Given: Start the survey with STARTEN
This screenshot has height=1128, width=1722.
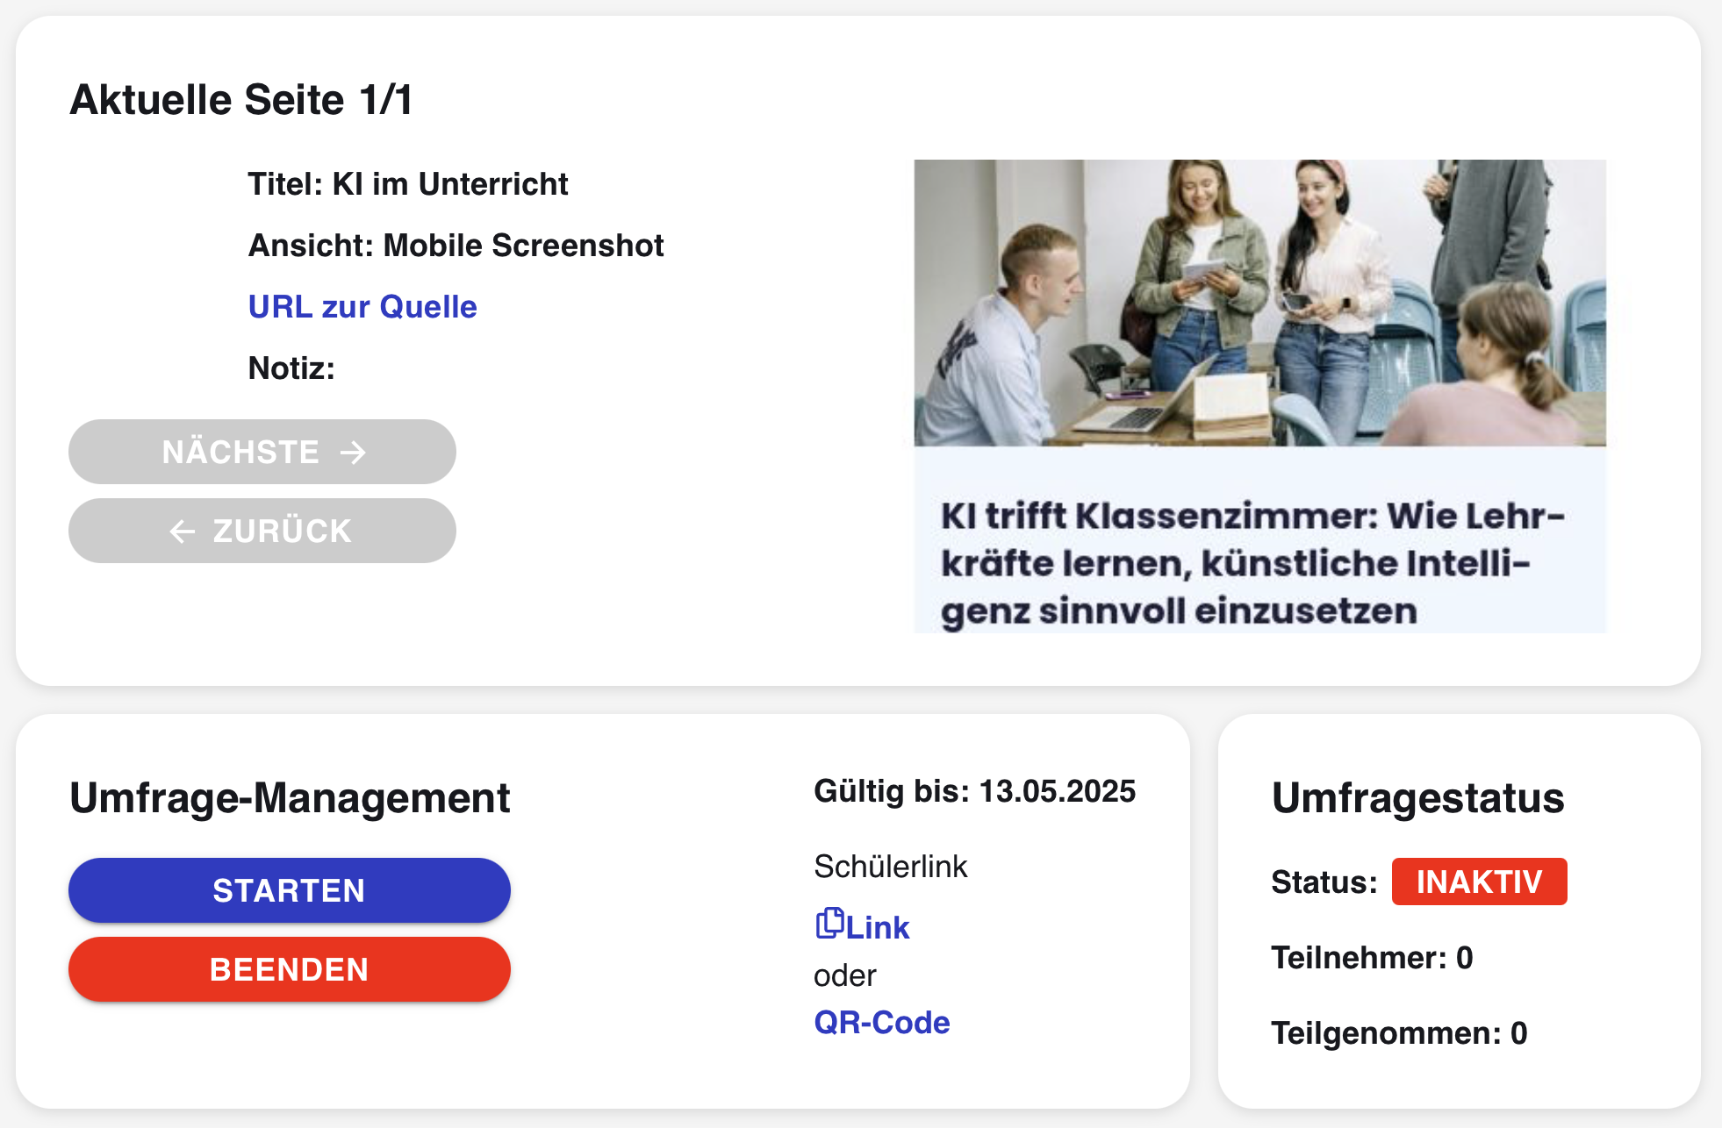Looking at the screenshot, I should click(290, 890).
